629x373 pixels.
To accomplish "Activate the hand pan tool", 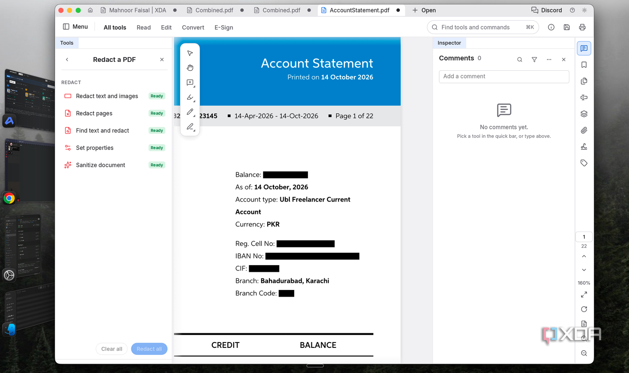I will point(190,68).
